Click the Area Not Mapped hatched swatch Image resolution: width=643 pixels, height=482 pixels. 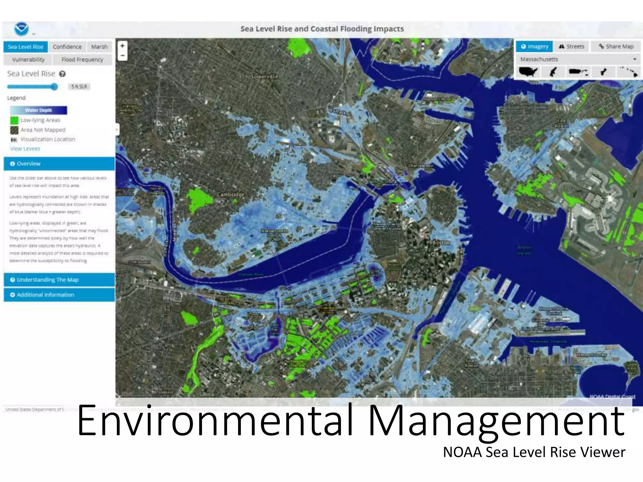[x=14, y=130]
